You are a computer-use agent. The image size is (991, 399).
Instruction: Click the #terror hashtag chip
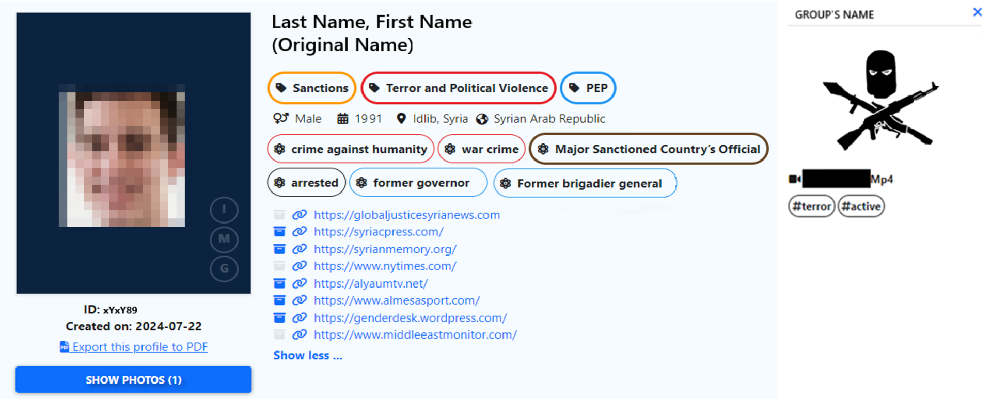coord(811,206)
